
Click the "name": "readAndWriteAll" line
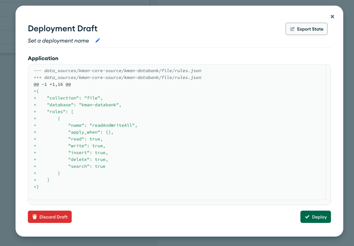tap(103, 125)
